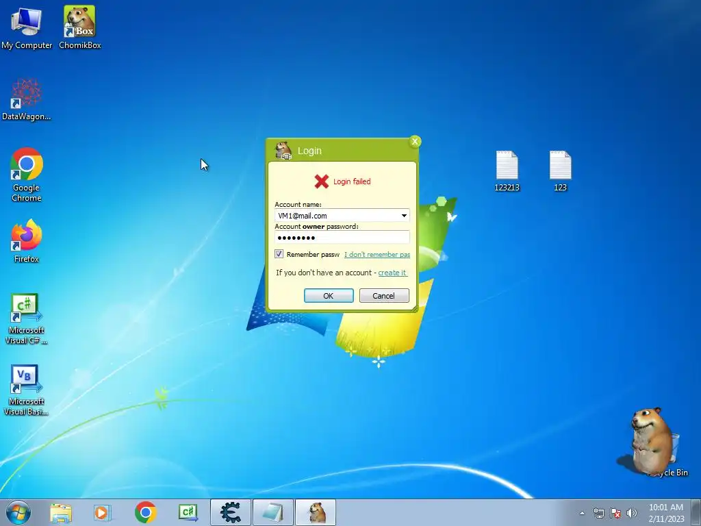This screenshot has height=526, width=701.
Task: Select the Google Chrome desktop shortcut
Action: (x=27, y=175)
